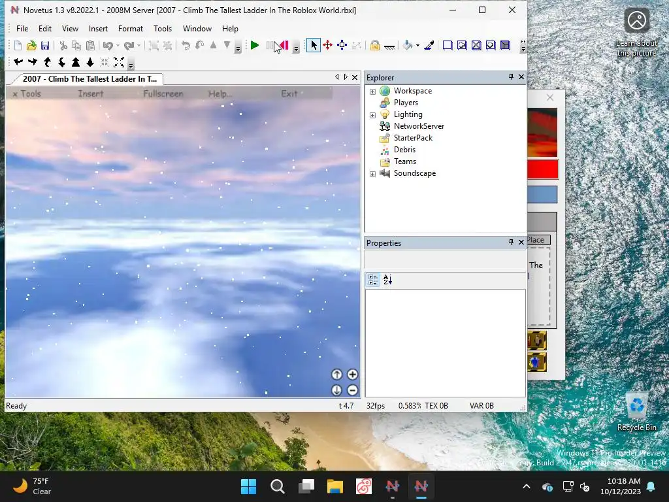The image size is (669, 502).
Task: Click the first square surface tool icon
Action: point(447,45)
